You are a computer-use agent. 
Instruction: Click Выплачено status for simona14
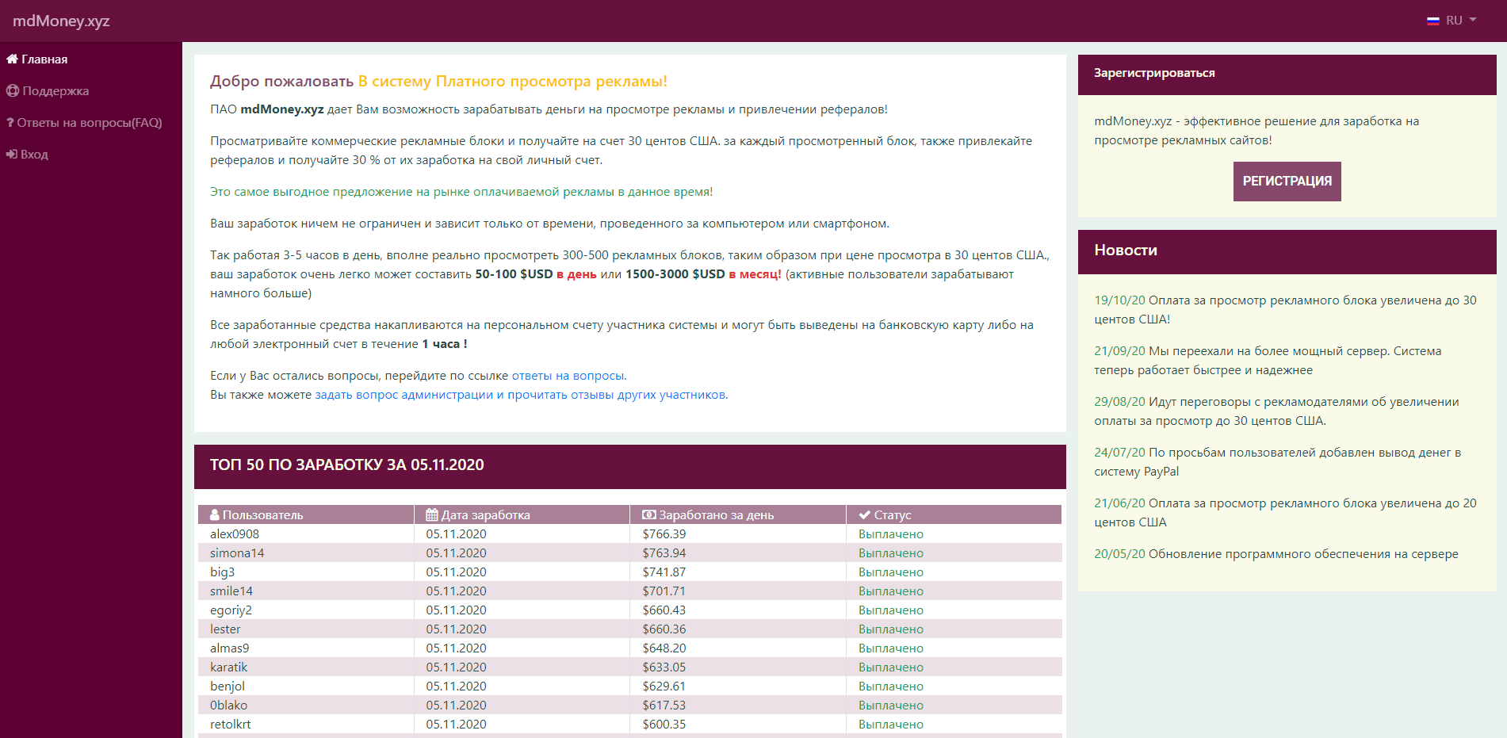pyautogui.click(x=891, y=553)
